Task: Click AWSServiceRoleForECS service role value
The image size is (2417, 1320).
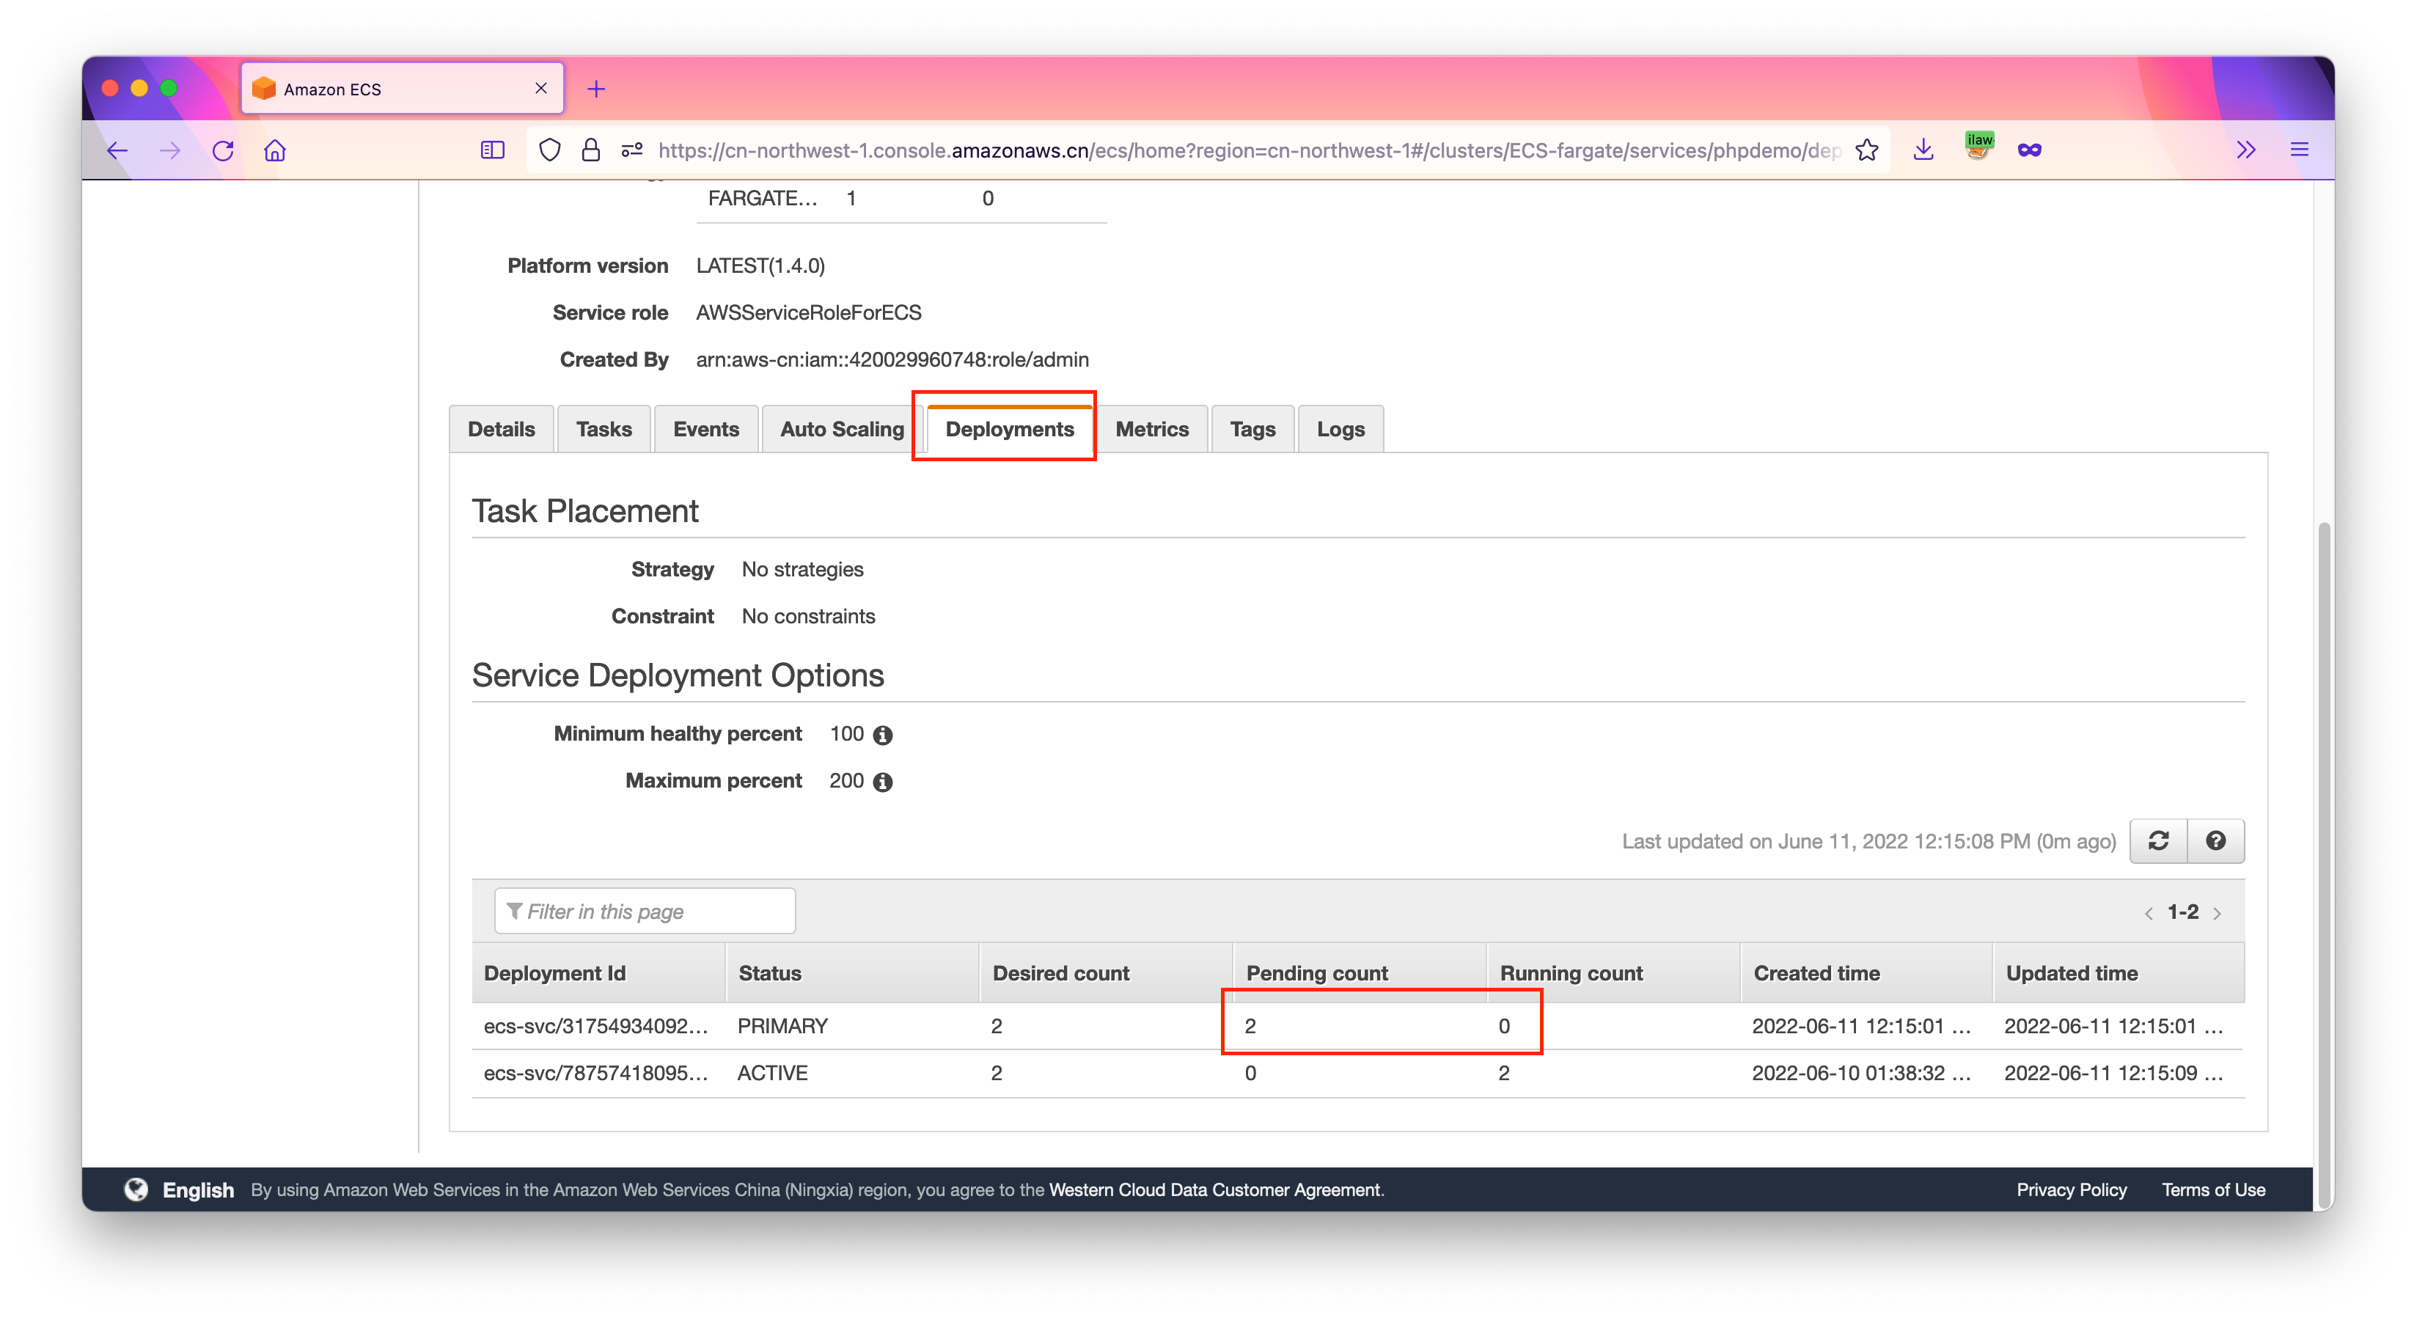Action: coord(808,312)
